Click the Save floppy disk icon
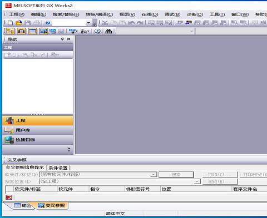Image resolution: width=267 pixels, height=218 pixels. [28, 23]
